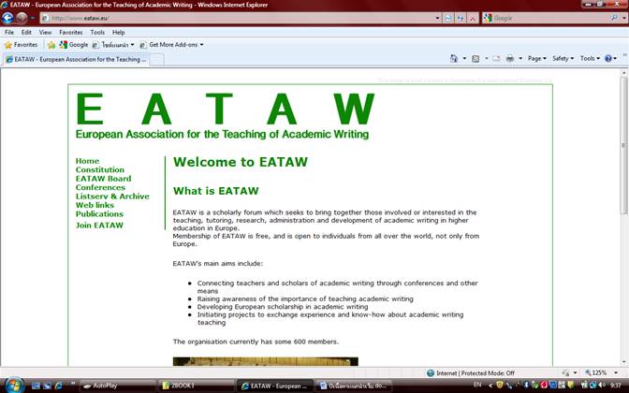The image size is (629, 393).
Task: Open the Join EATAW link
Action: [99, 225]
